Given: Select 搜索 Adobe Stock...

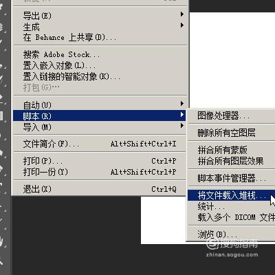Looking at the screenshot, I should pos(100,54).
